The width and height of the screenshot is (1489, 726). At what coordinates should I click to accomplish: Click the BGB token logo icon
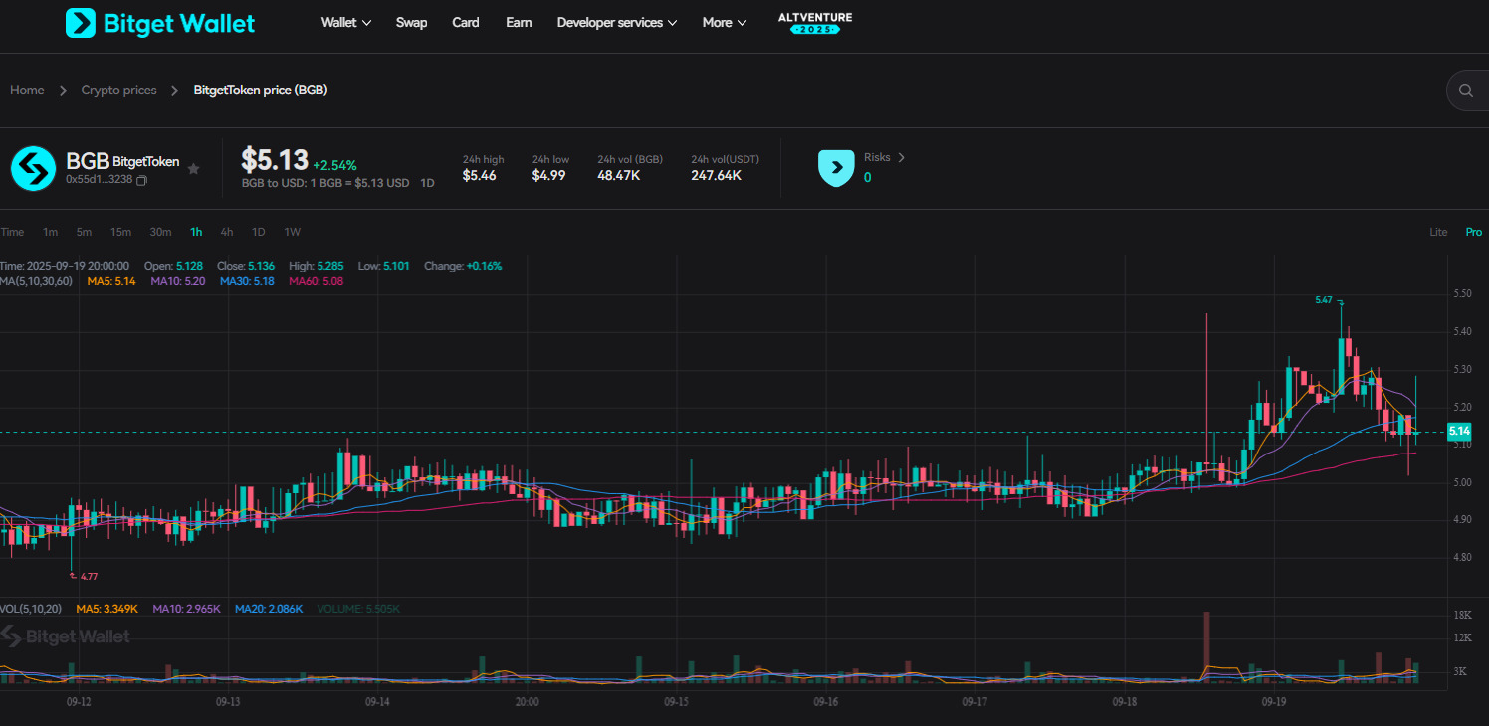(33, 168)
